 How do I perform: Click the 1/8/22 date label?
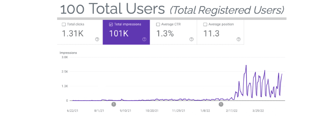[205, 111]
